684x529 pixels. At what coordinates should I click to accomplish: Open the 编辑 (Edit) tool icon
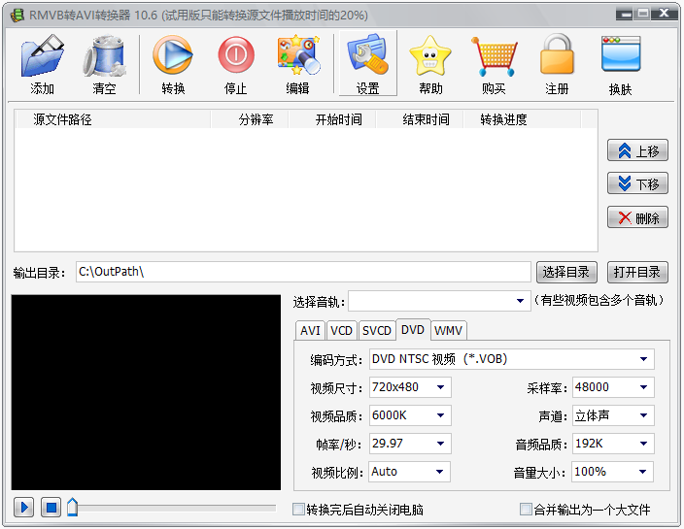(x=298, y=55)
